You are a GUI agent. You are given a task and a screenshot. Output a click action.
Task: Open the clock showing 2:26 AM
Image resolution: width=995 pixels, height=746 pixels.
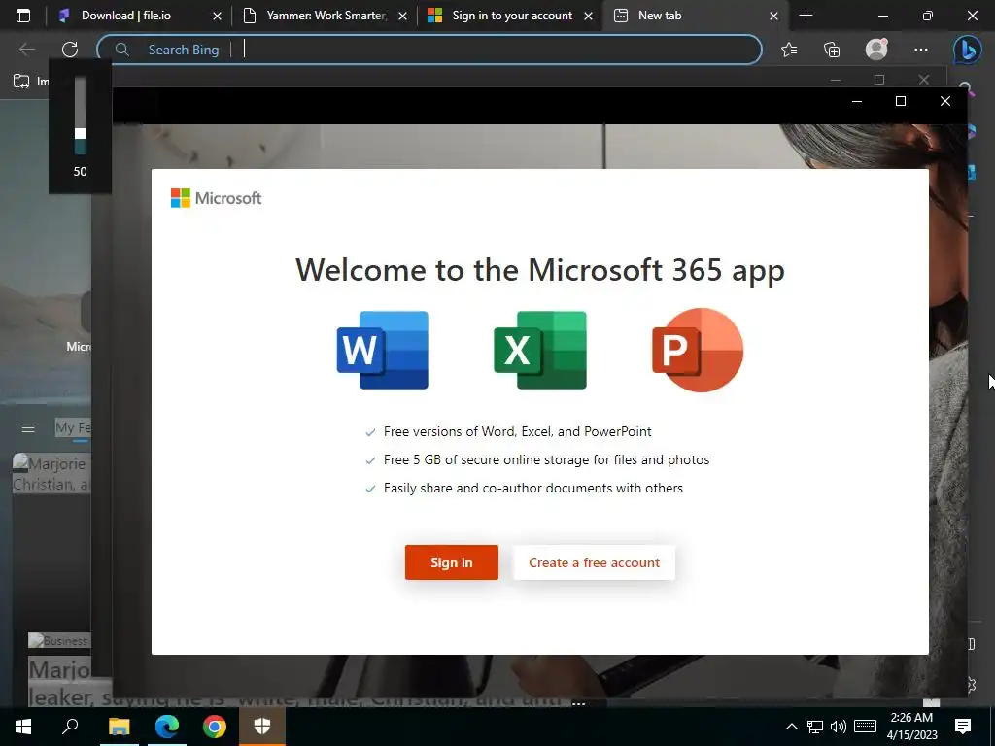(911, 727)
